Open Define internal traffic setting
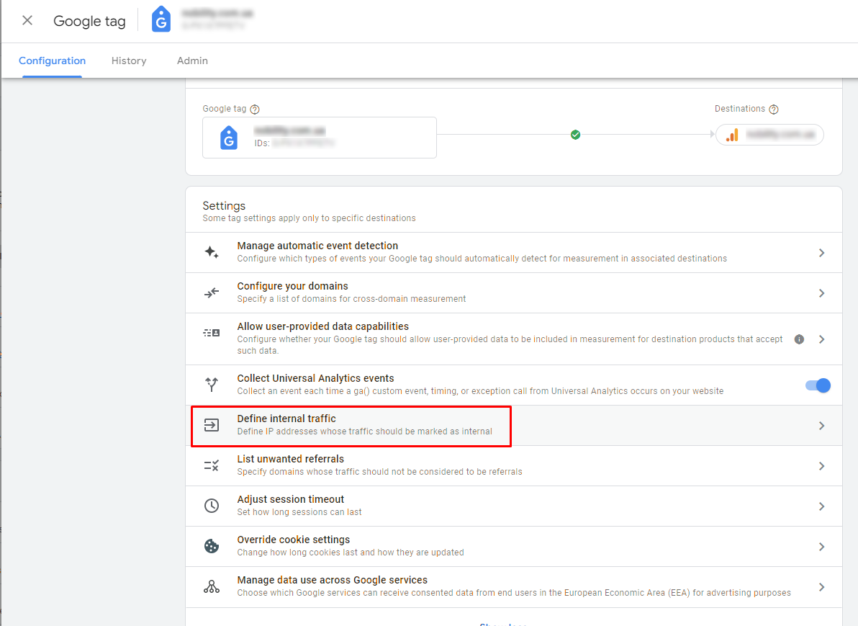Viewport: 858px width, 626px height. coord(513,426)
